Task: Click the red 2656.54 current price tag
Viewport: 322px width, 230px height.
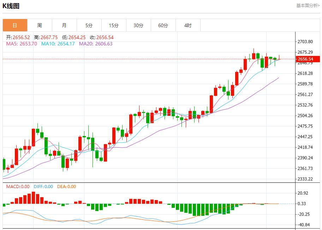Action: (x=307, y=59)
